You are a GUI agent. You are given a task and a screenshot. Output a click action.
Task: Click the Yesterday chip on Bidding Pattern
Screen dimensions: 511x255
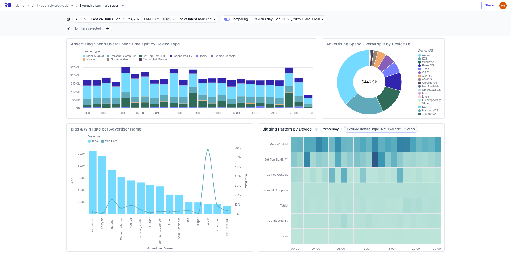331,129
